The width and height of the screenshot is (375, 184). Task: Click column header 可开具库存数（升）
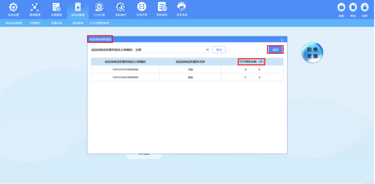coord(252,62)
